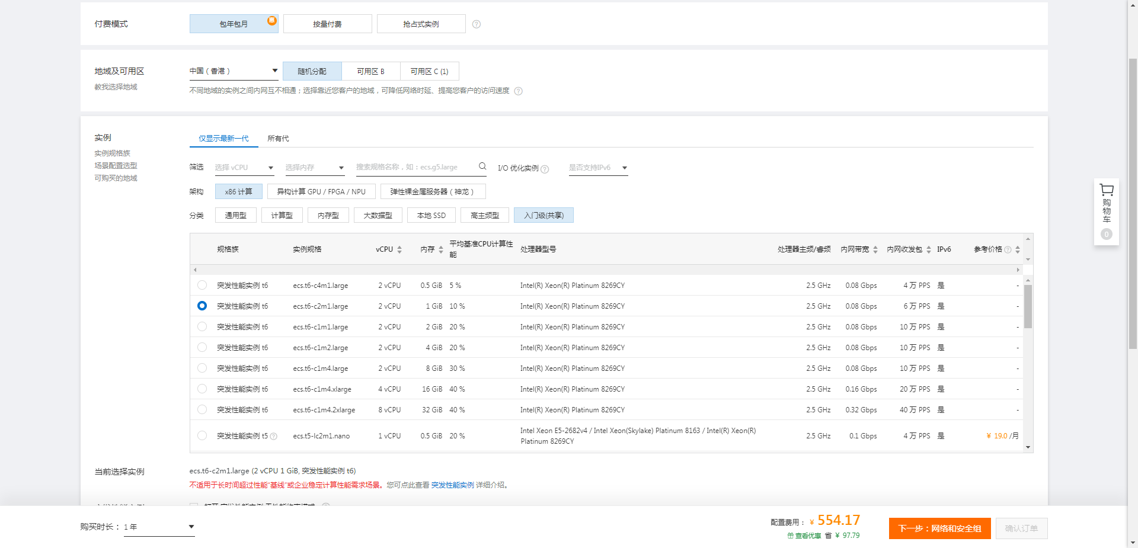Select 异构计算 GPU / FPGA / NPU architecture

click(321, 191)
